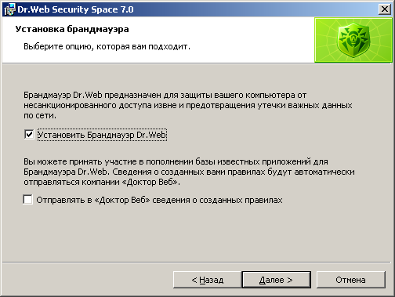Image resolution: width=395 pixels, height=297 pixels.
Task: Cancel installation with the Отмена button
Action: tap(351, 280)
